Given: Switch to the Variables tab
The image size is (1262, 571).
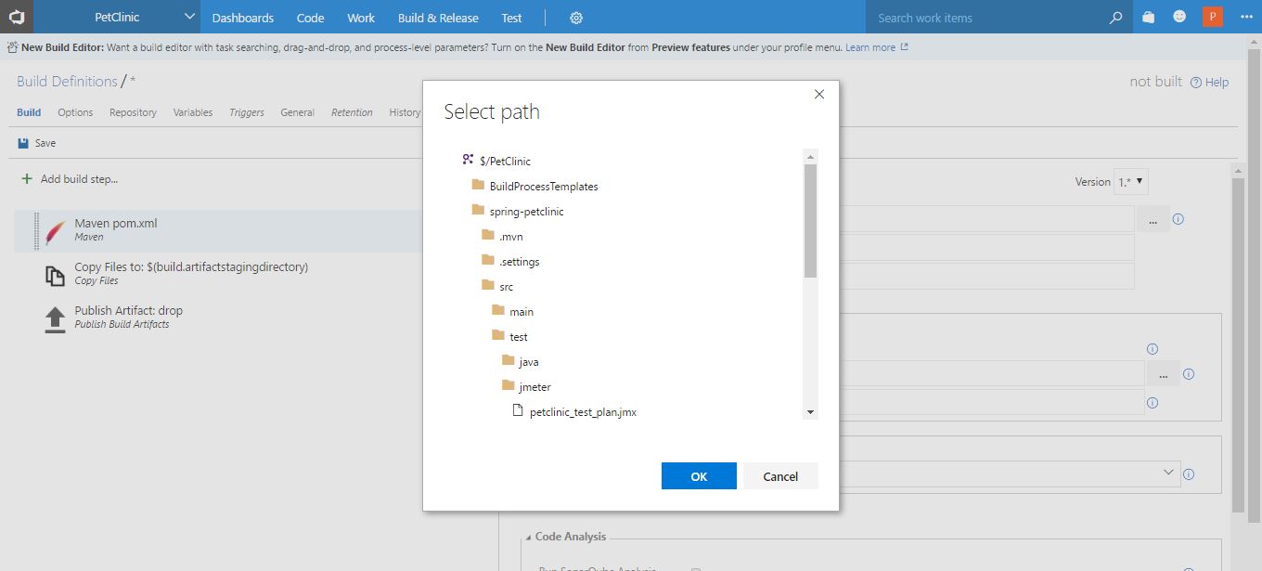Looking at the screenshot, I should coord(193,112).
